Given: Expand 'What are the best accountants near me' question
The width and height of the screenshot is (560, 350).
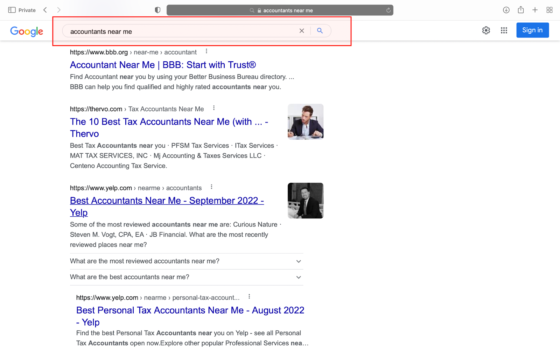Looking at the screenshot, I should coord(187,277).
